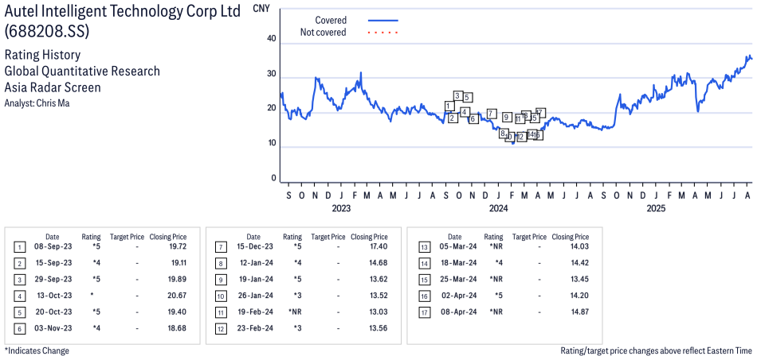The height and width of the screenshot is (356, 761).
Task: Select the date 13-Oct-23 in the table
Action: click(53, 295)
